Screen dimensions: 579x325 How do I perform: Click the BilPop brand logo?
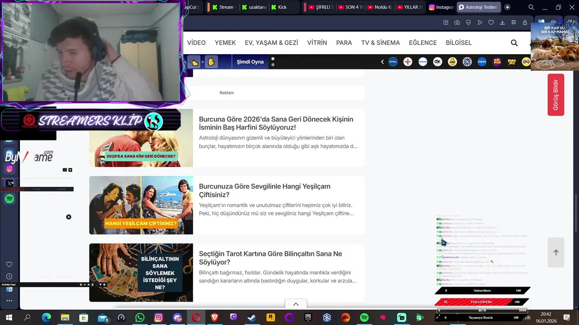(497, 62)
